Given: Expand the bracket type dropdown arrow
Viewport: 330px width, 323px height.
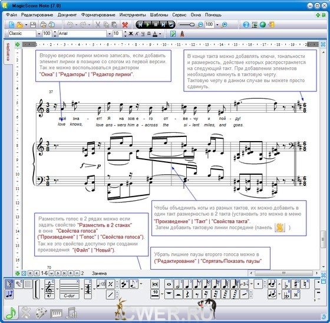Looking at the screenshot, I should 42,289.
